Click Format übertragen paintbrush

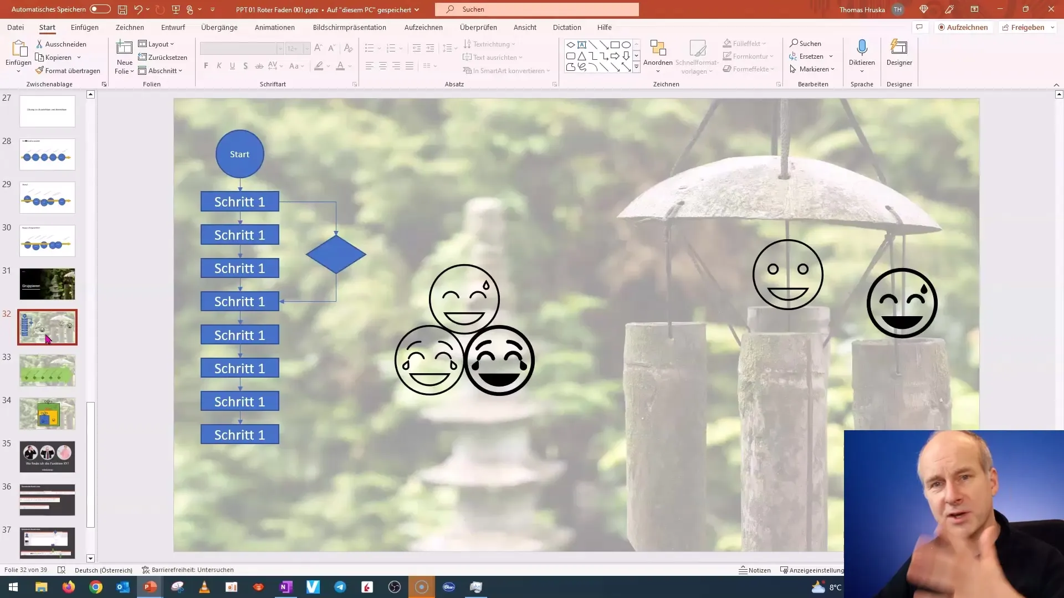pos(68,71)
